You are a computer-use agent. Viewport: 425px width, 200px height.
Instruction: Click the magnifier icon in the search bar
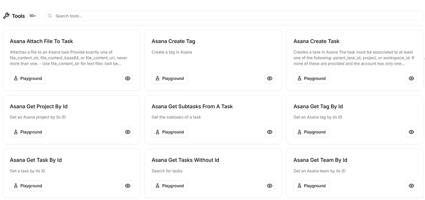pos(50,16)
